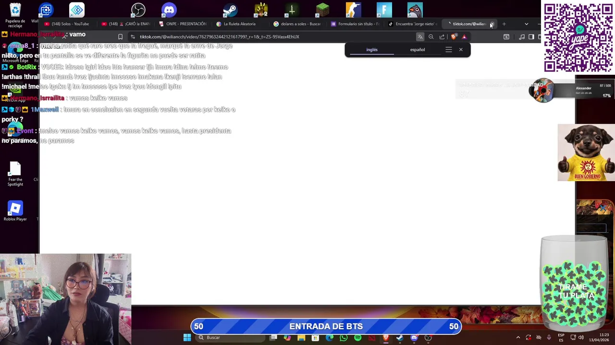Switch to dolares a soles - Buscar tab
Image resolution: width=615 pixels, height=345 pixels.
click(297, 24)
